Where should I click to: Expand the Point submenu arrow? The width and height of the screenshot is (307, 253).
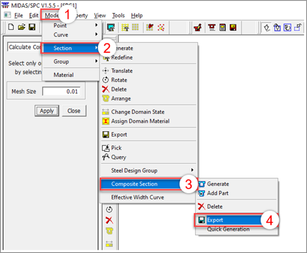[x=97, y=25]
